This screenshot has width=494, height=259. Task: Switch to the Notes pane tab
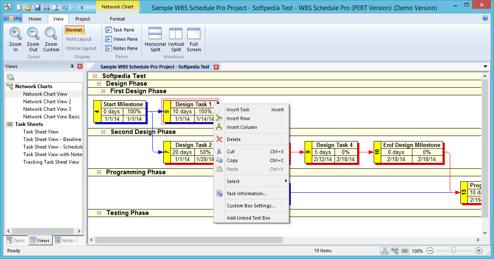click(x=64, y=241)
